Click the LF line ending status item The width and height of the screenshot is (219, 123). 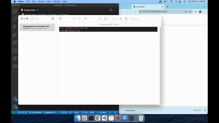pyautogui.click(x=70, y=112)
